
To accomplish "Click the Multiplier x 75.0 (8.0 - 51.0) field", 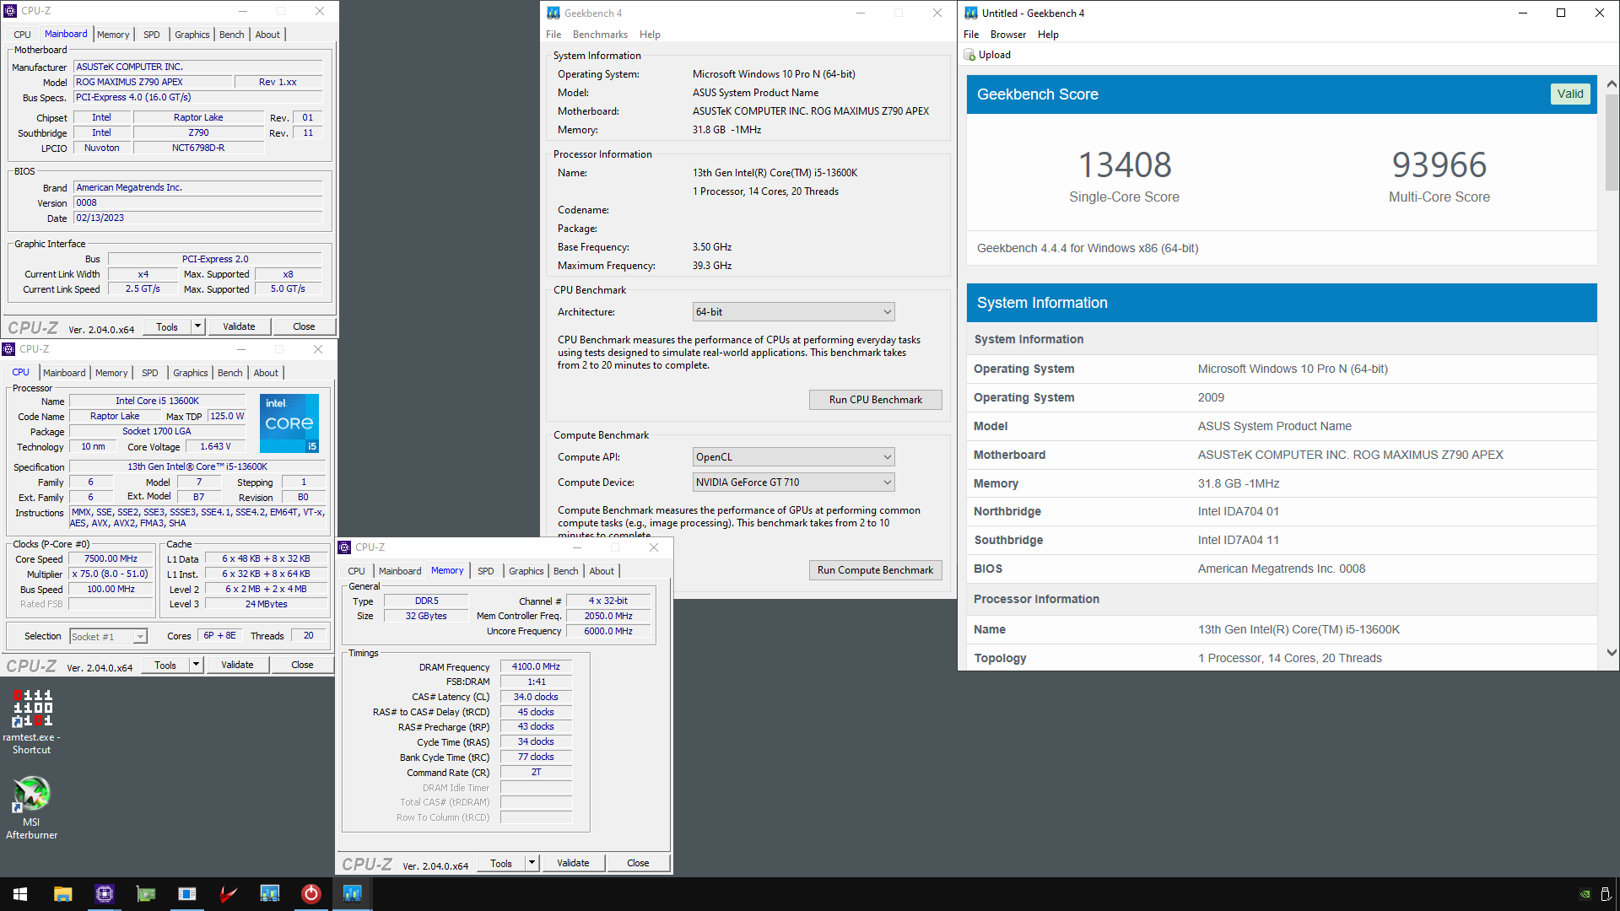I will (x=111, y=574).
